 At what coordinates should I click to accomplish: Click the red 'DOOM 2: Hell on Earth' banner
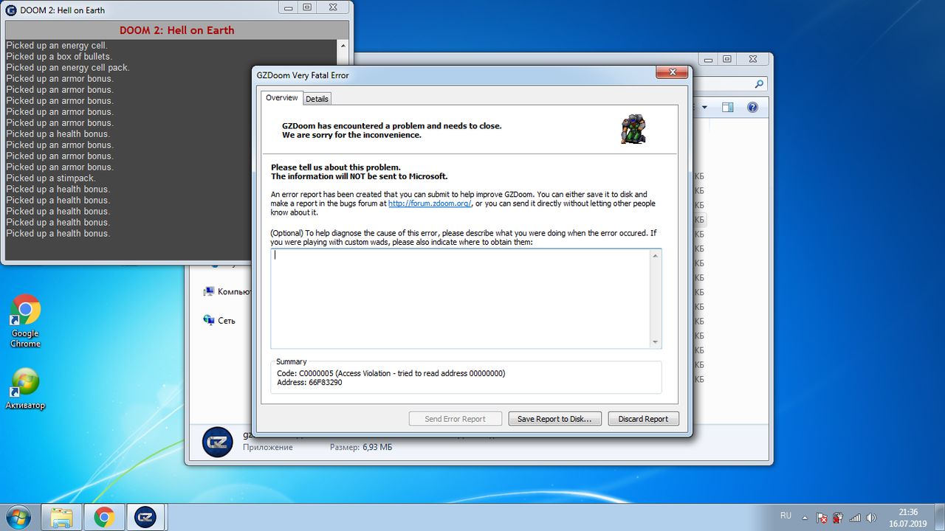[176, 30]
